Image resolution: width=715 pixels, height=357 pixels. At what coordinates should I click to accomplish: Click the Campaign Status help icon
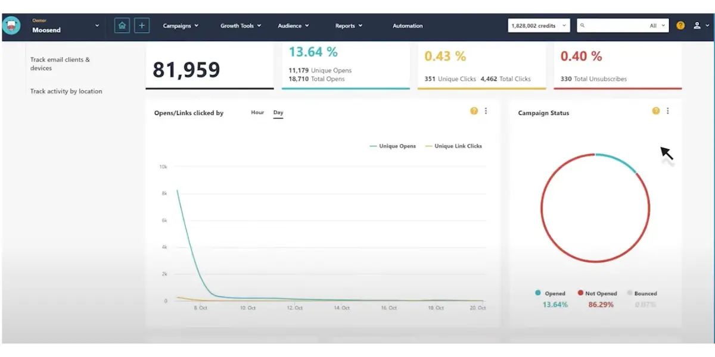pyautogui.click(x=656, y=111)
